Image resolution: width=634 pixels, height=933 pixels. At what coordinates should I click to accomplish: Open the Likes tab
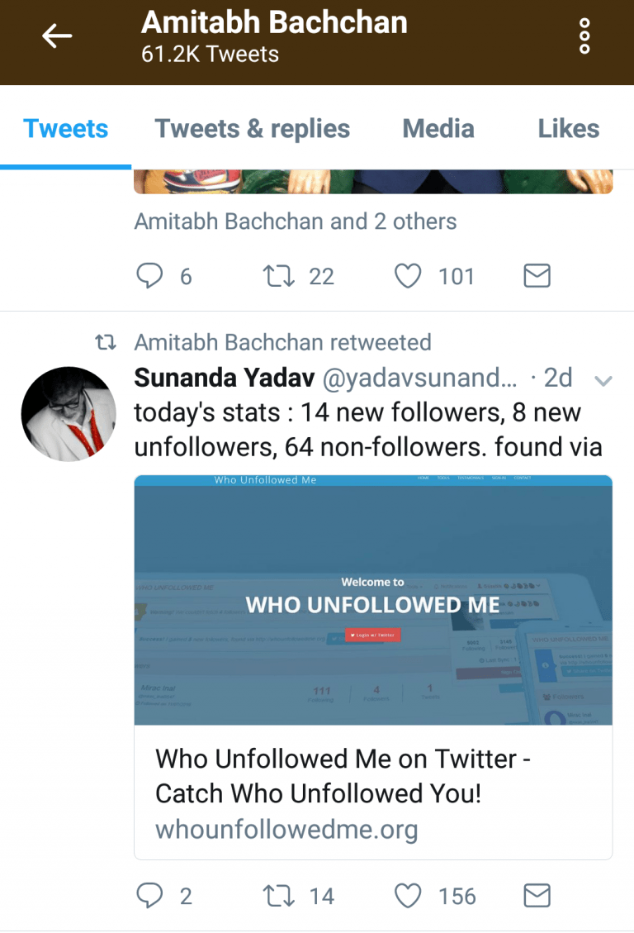(x=569, y=129)
